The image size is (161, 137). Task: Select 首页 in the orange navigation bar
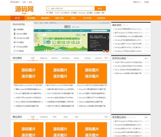point(17,18)
